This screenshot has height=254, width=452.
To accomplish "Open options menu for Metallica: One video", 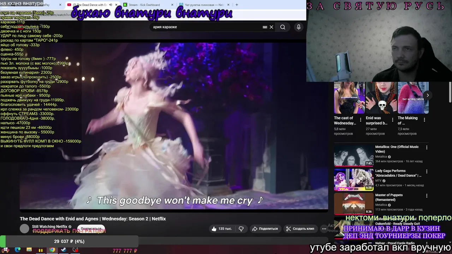I will 427,147.
